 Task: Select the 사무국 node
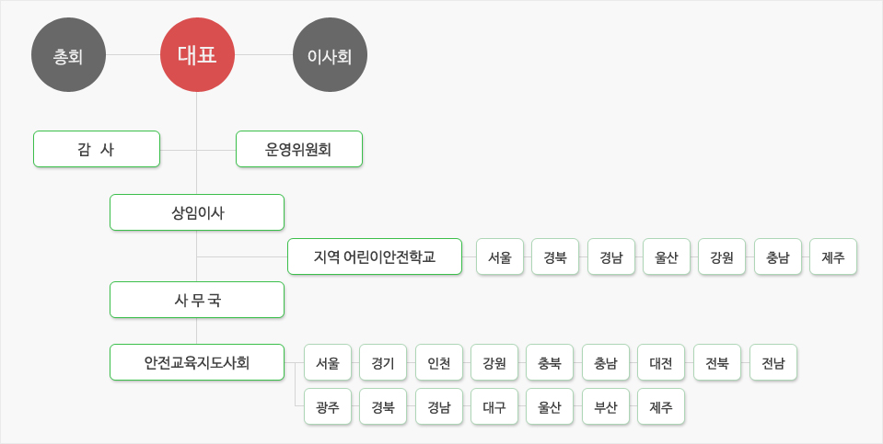[x=197, y=300]
